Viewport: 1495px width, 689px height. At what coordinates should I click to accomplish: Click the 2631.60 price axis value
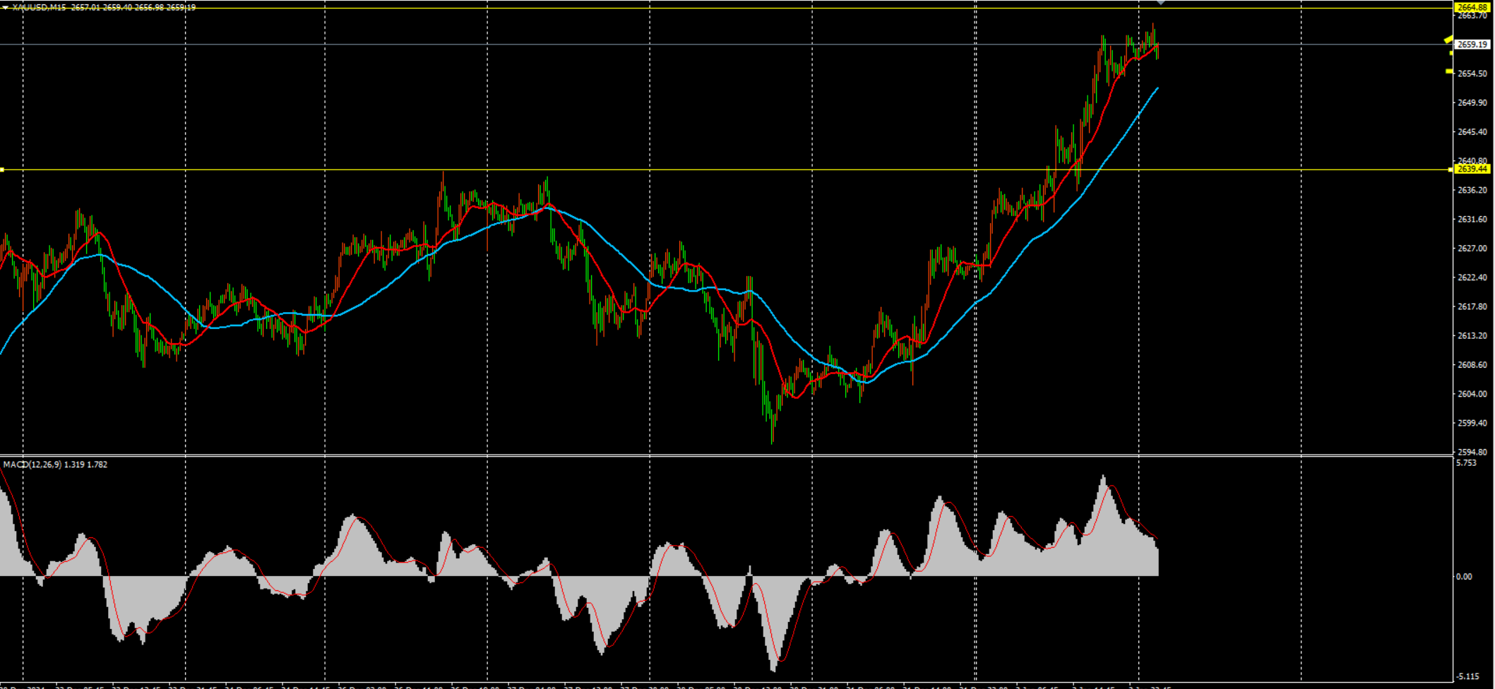click(x=1472, y=219)
